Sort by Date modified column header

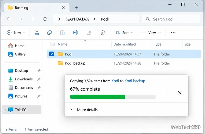click(x=125, y=44)
